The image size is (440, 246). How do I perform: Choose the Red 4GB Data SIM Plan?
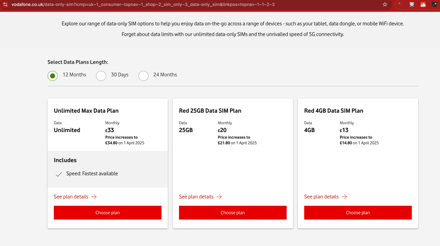[x=358, y=212]
